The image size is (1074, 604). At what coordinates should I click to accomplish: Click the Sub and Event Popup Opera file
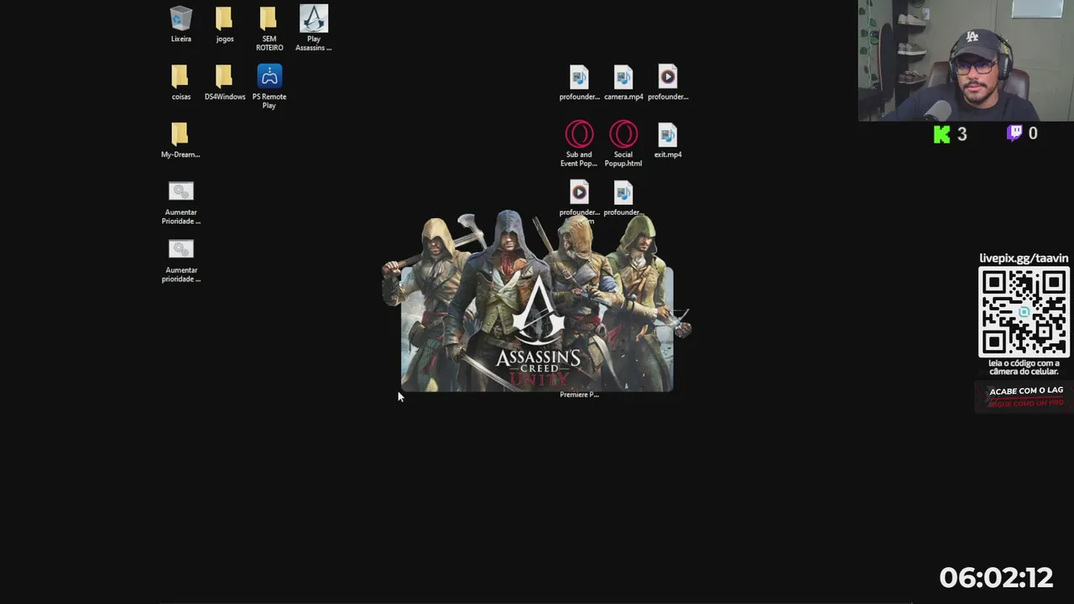[x=579, y=144]
